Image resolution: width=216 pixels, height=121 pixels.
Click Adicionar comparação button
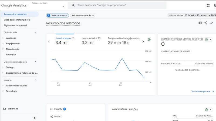[x=83, y=15]
